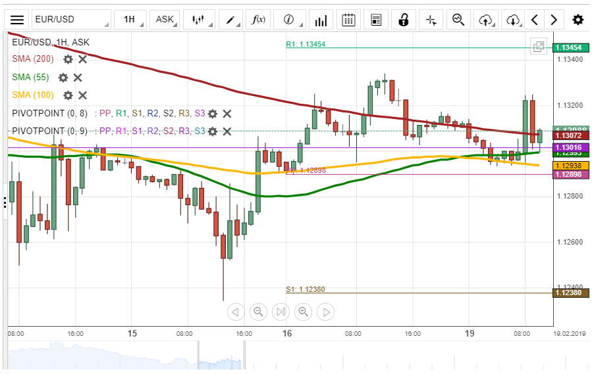
Task: Click the SMA (200) legend label
Action: (33, 58)
